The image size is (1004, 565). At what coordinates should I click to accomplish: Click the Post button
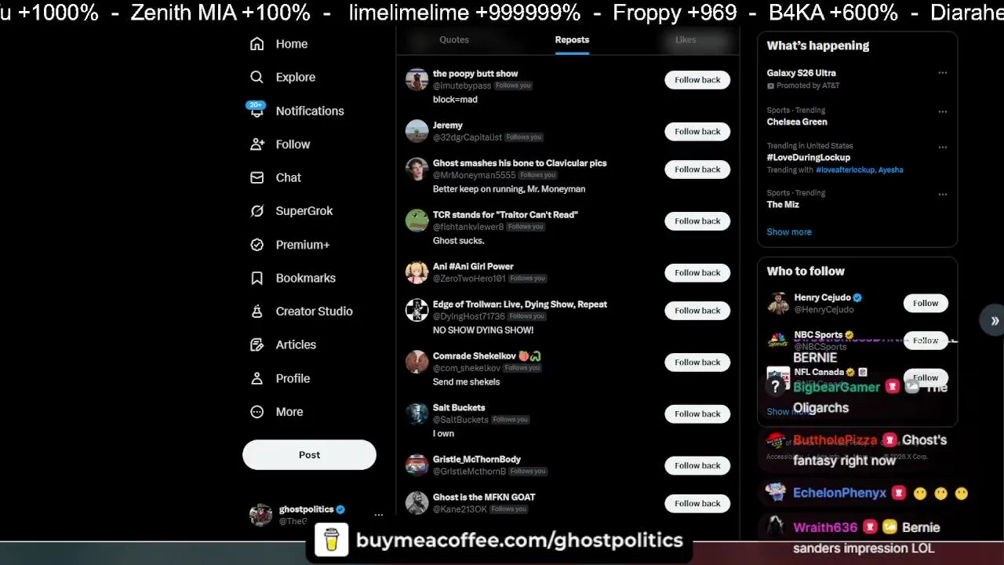click(x=309, y=454)
